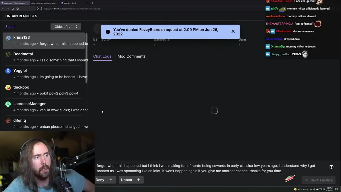Click LacrosseManager's avatar icon
Viewport: 341px width, 192px height.
(8, 104)
